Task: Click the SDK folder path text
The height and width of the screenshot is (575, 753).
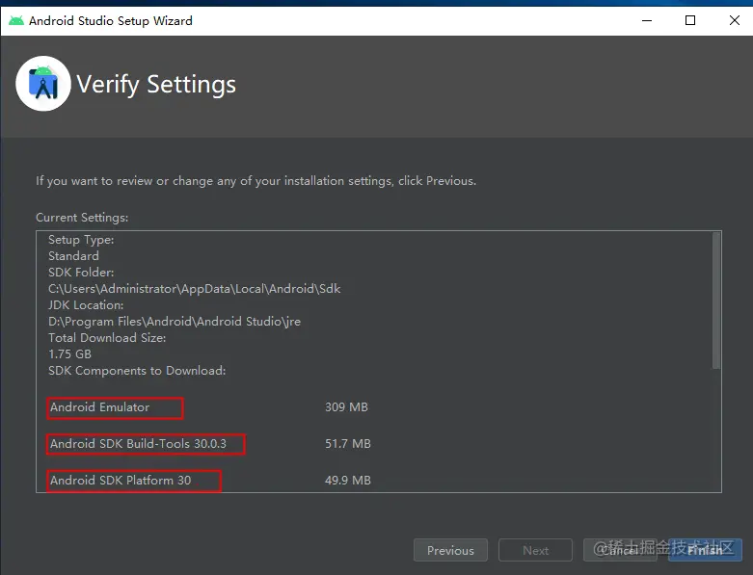Action: click(194, 289)
